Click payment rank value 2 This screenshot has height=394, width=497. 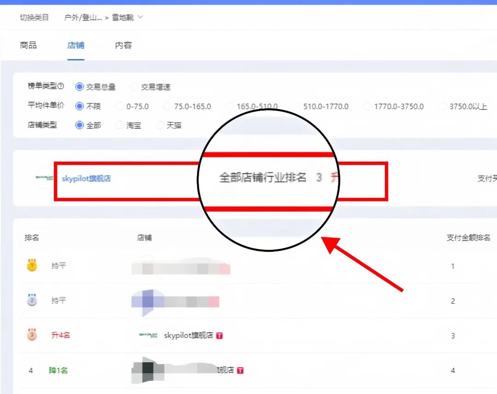click(453, 301)
